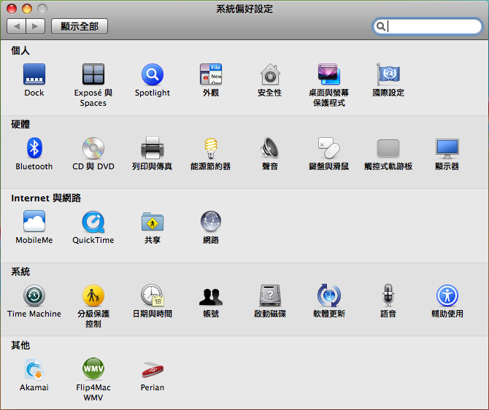Close the 系統偏好設定 window
489x410 pixels.
(x=12, y=9)
